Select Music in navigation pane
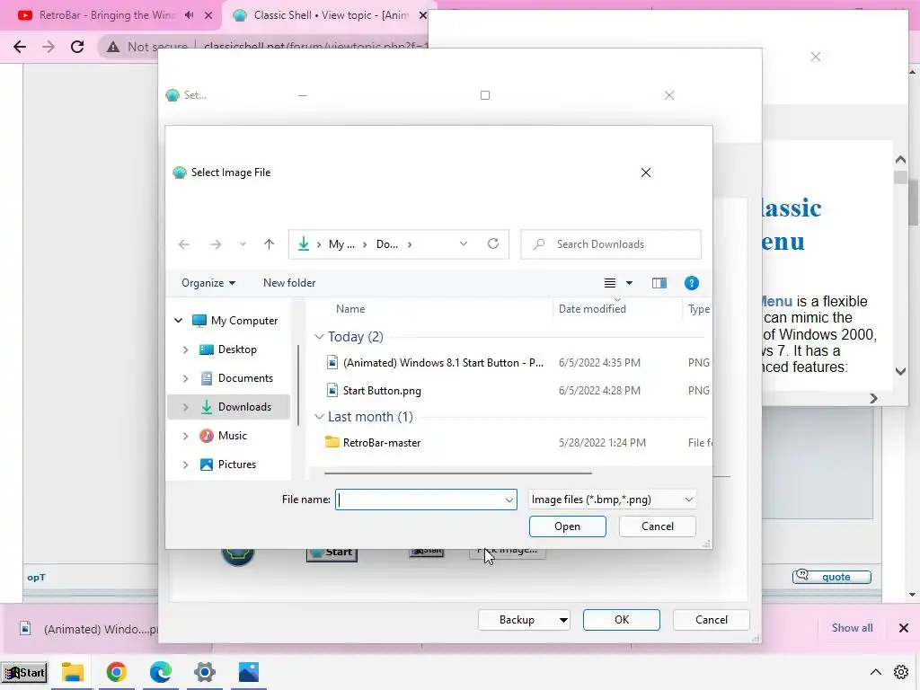Screen dimensions: 920x690 (x=223, y=436)
